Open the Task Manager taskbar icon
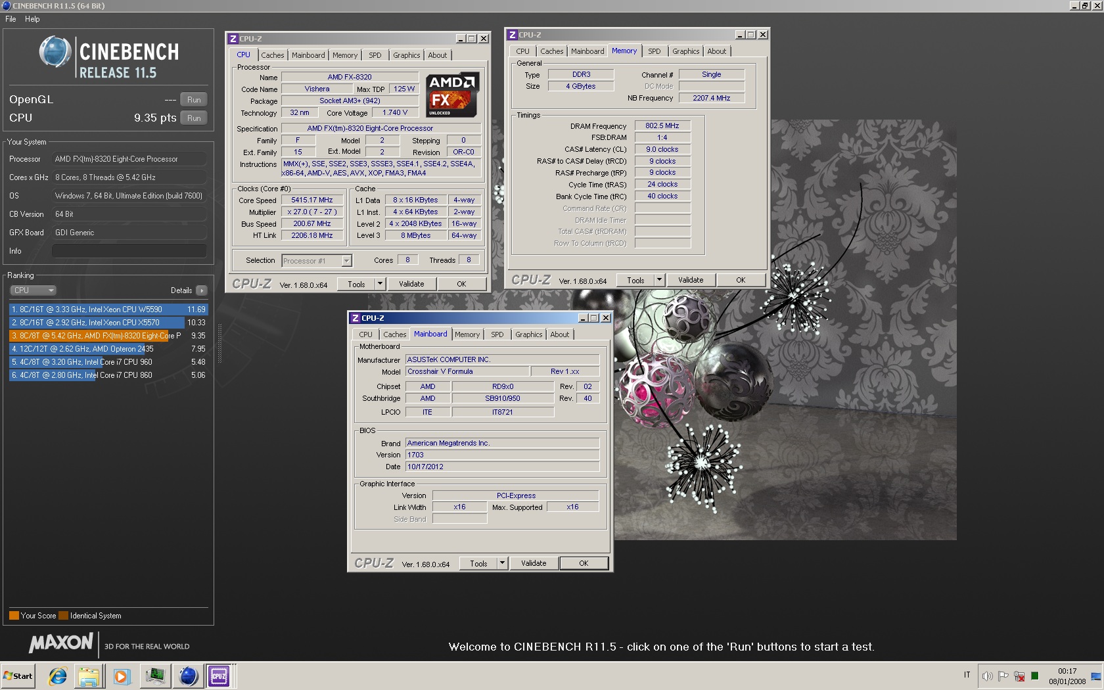This screenshot has width=1104, height=690. [156, 676]
